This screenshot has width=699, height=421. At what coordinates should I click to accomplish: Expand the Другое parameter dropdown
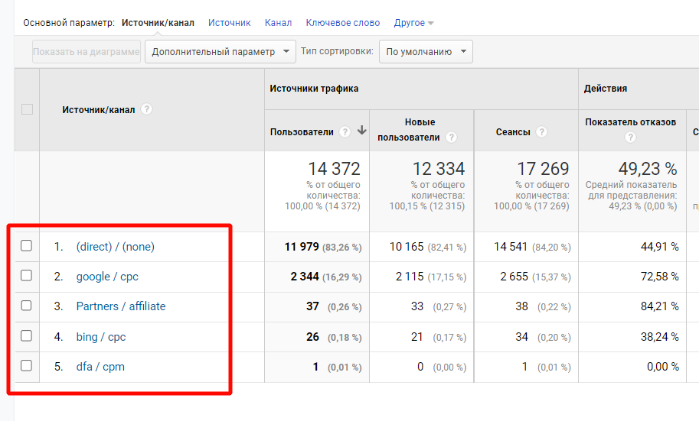pyautogui.click(x=413, y=23)
